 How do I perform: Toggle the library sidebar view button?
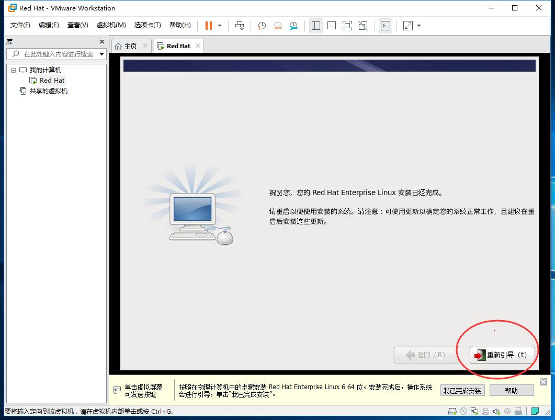coord(316,26)
